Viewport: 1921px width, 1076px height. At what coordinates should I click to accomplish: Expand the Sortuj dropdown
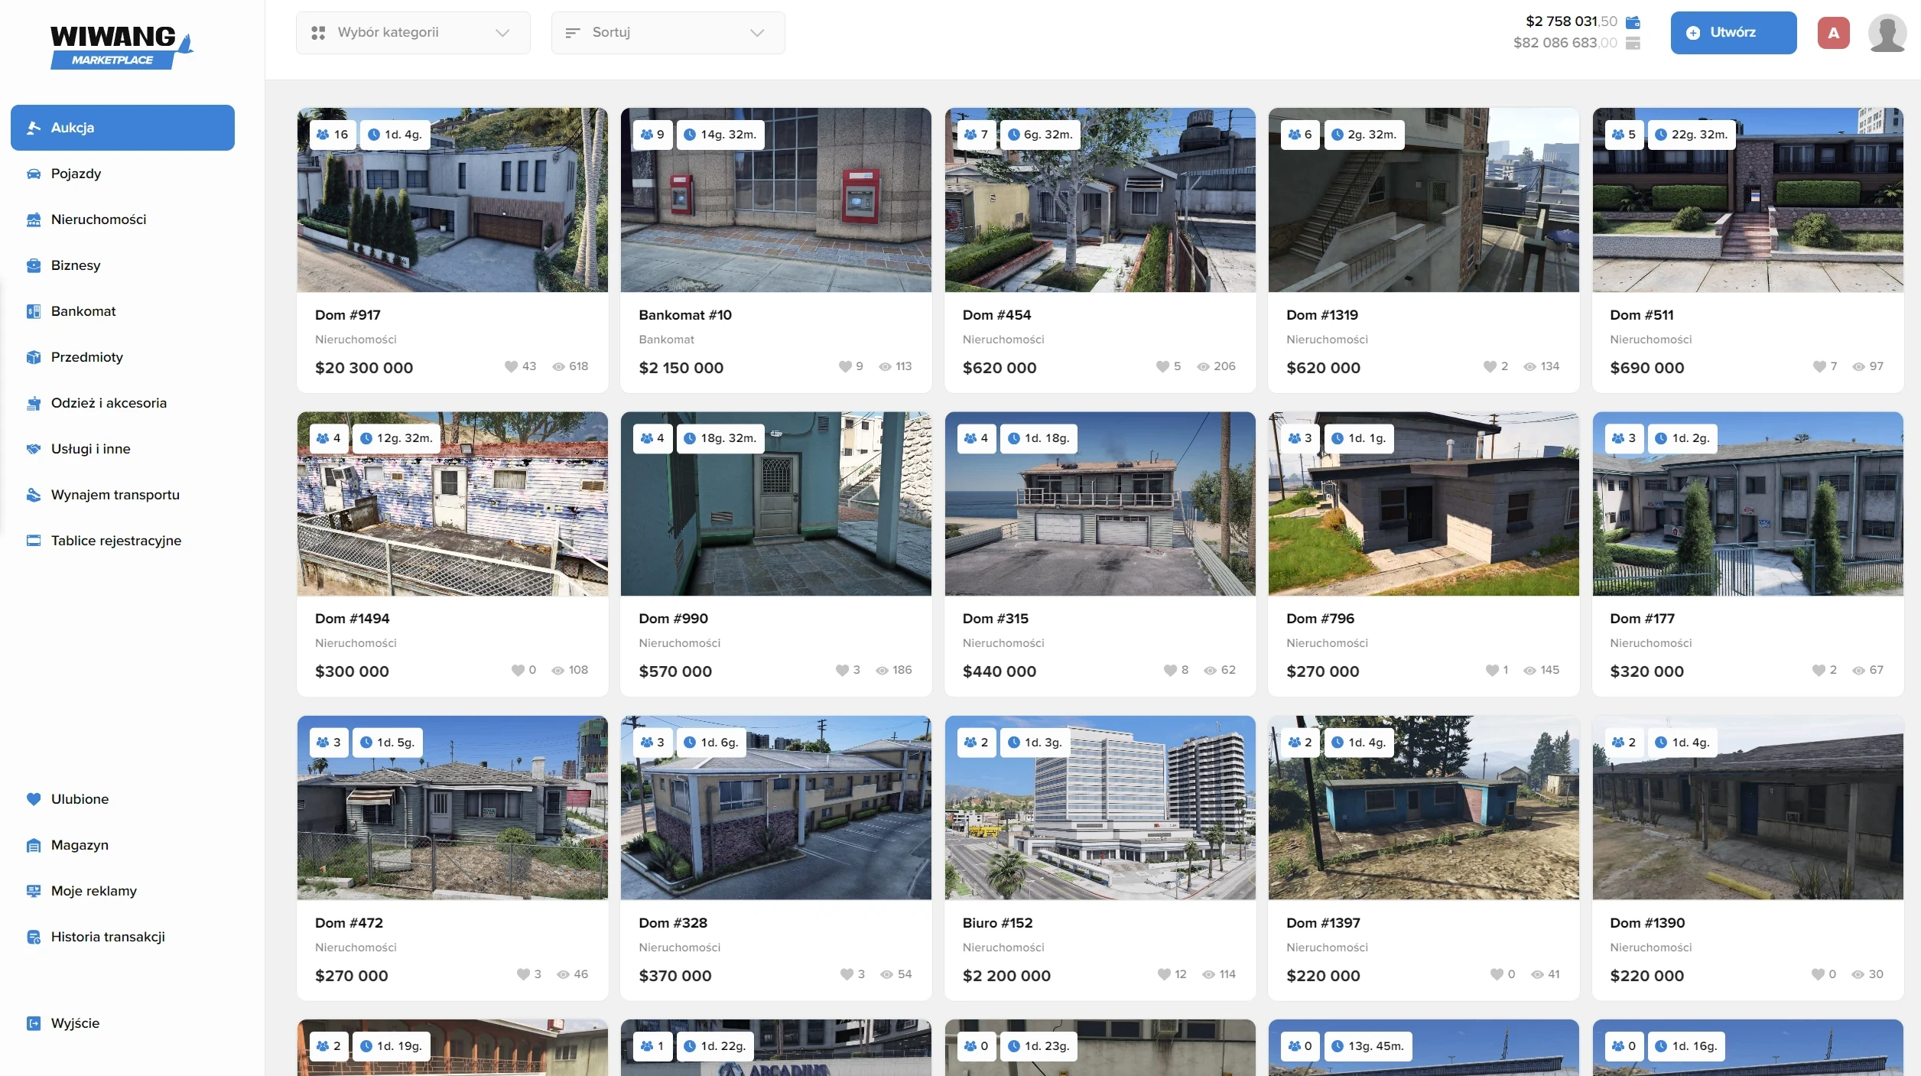click(x=668, y=33)
